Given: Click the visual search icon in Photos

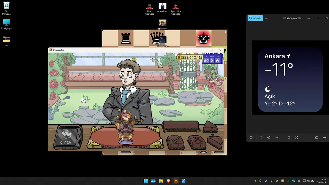Looking at the screenshot, I should tap(289, 138).
